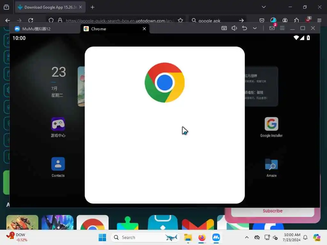
Task: Click the Firefox site security padlock icon
Action: pos(60,20)
